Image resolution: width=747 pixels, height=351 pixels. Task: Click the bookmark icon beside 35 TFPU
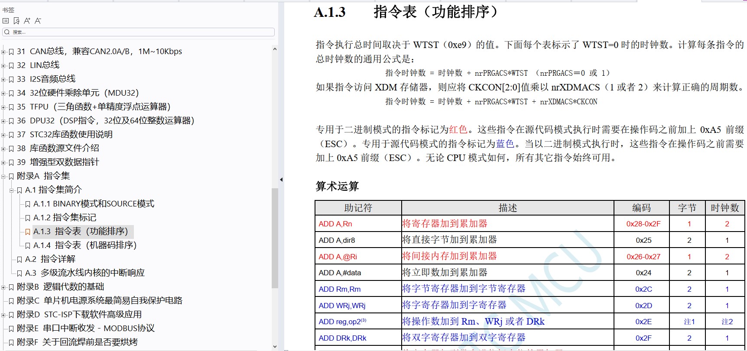pos(11,107)
